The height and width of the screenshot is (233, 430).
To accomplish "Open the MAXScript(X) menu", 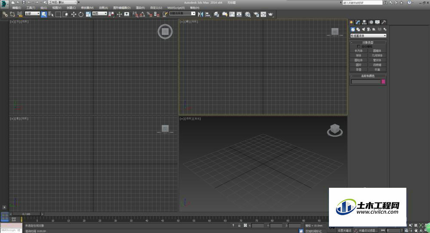I will tap(176, 8).
